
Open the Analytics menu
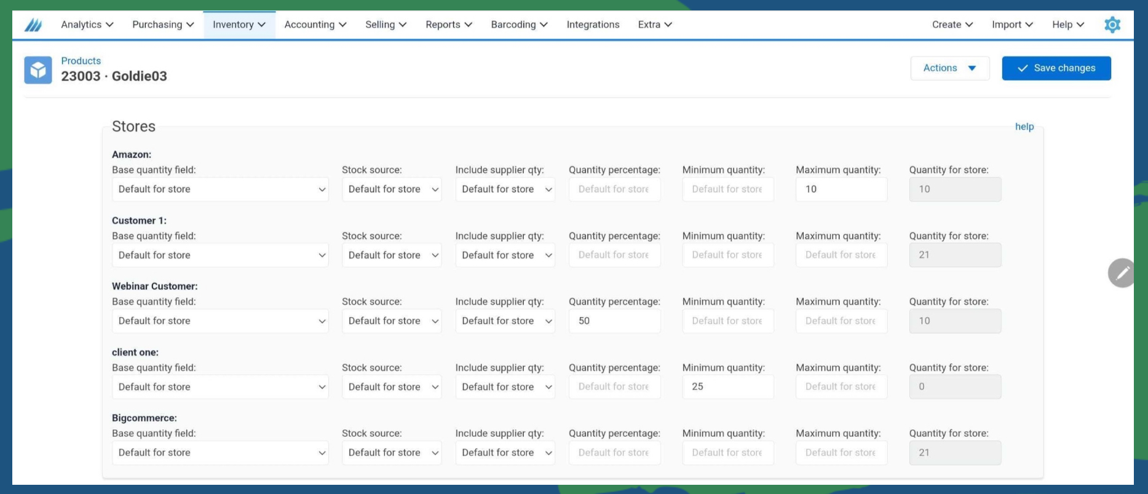[87, 25]
